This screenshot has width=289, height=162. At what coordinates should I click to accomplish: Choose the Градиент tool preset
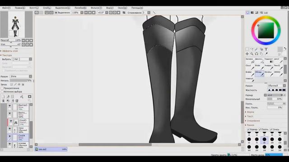tap(269, 61)
